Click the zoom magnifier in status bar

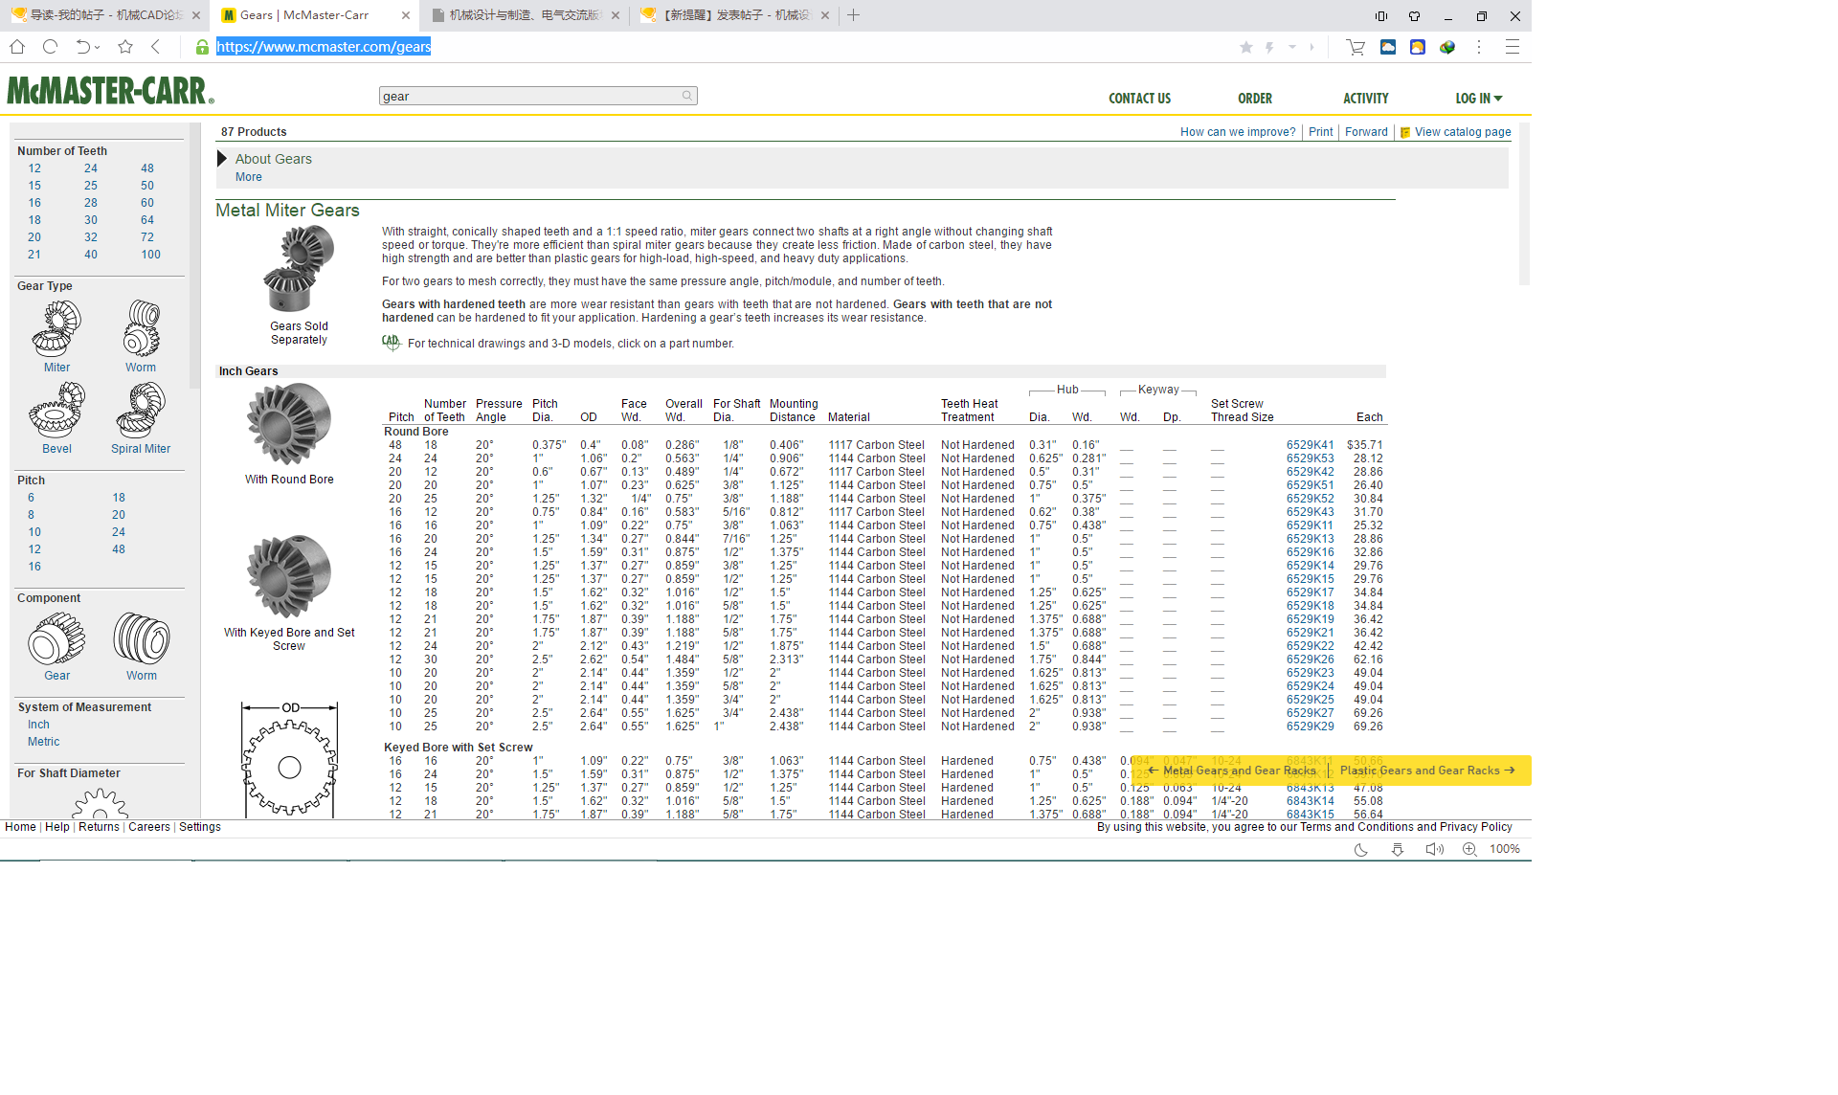(x=1469, y=849)
